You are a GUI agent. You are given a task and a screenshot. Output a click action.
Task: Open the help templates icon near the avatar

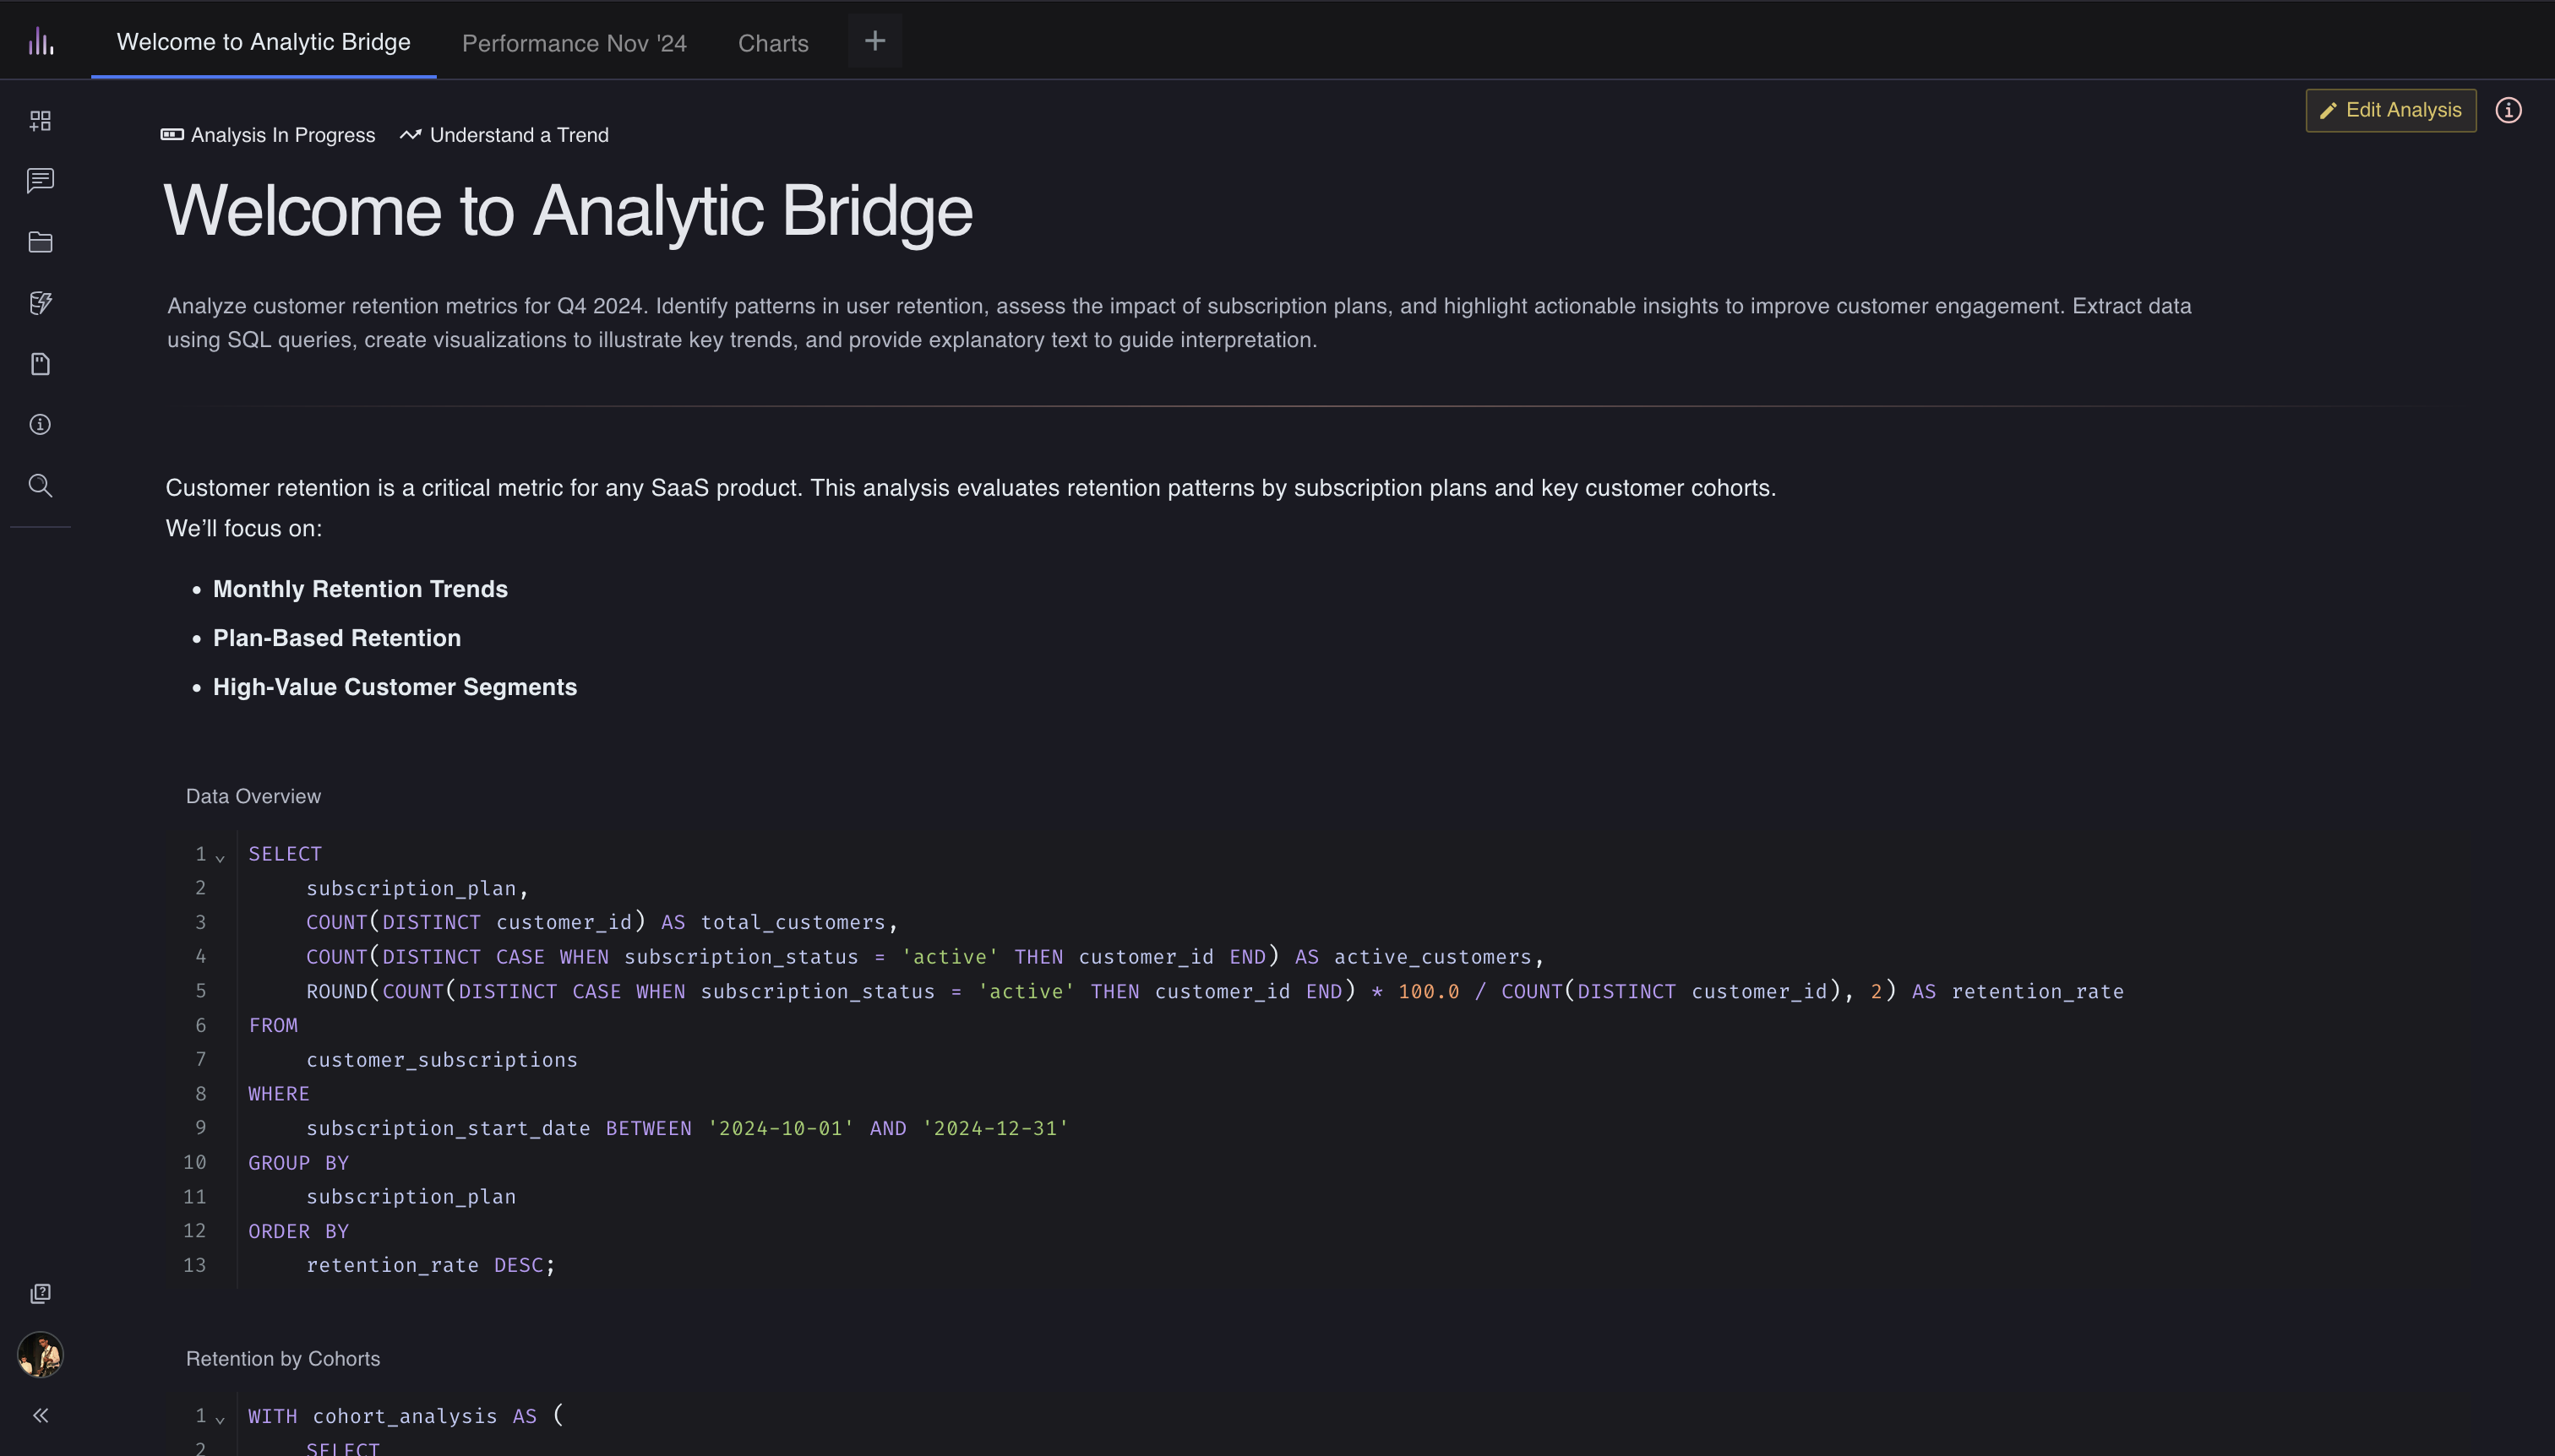point(40,1292)
